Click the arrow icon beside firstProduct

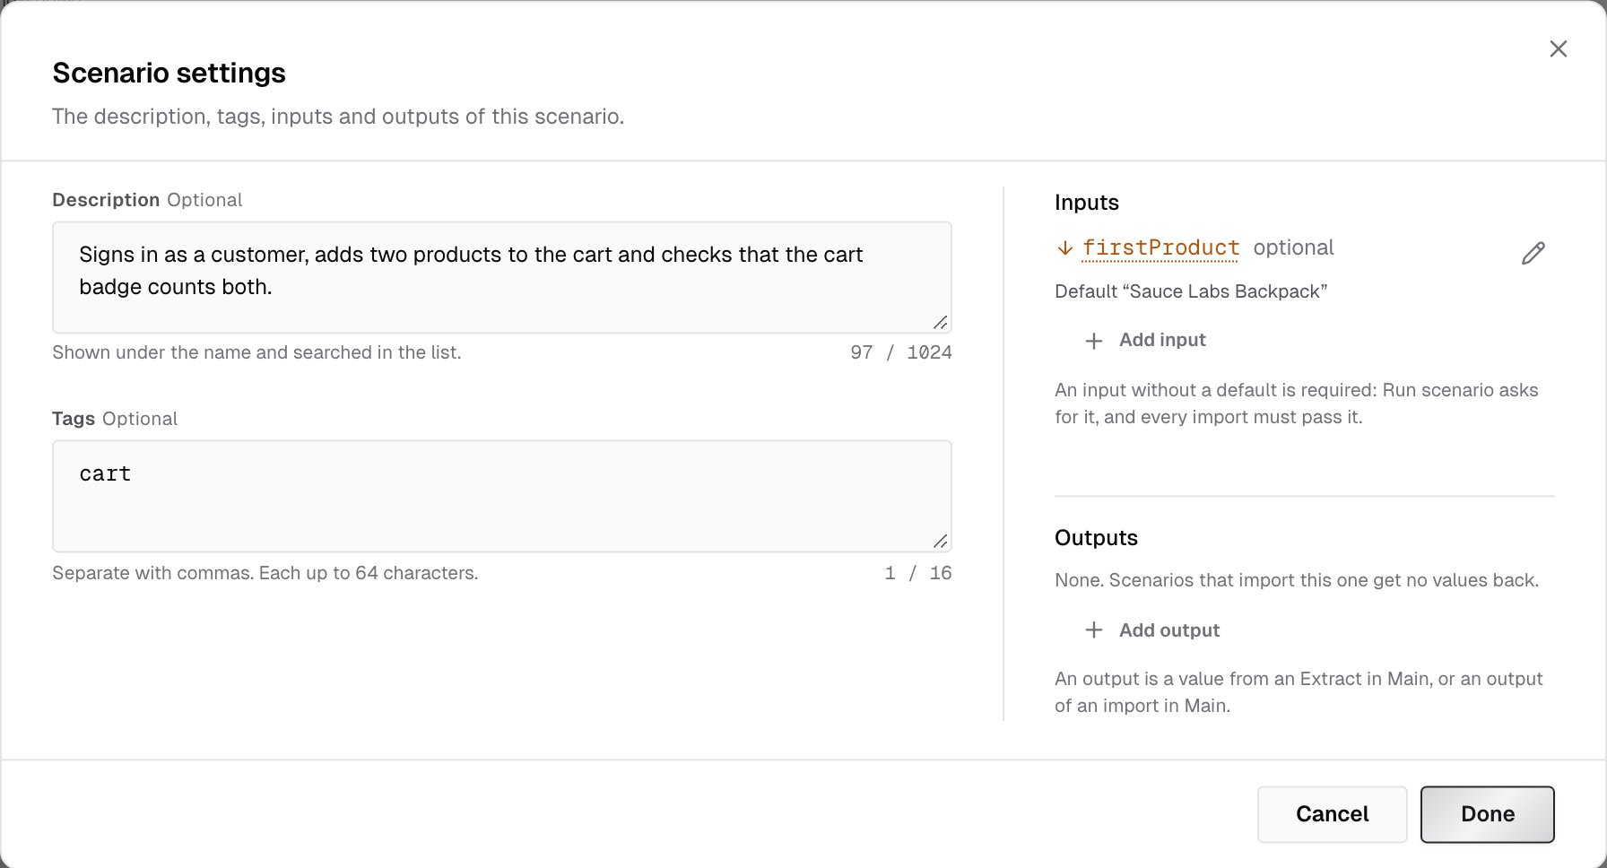click(x=1064, y=248)
